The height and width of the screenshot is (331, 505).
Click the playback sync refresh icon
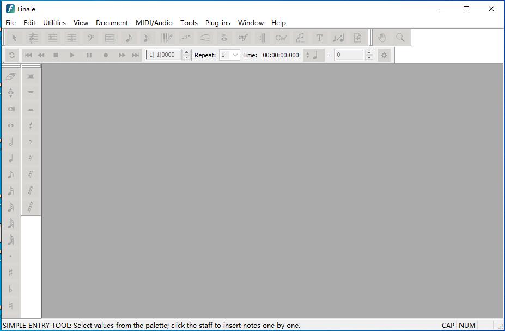(12, 55)
